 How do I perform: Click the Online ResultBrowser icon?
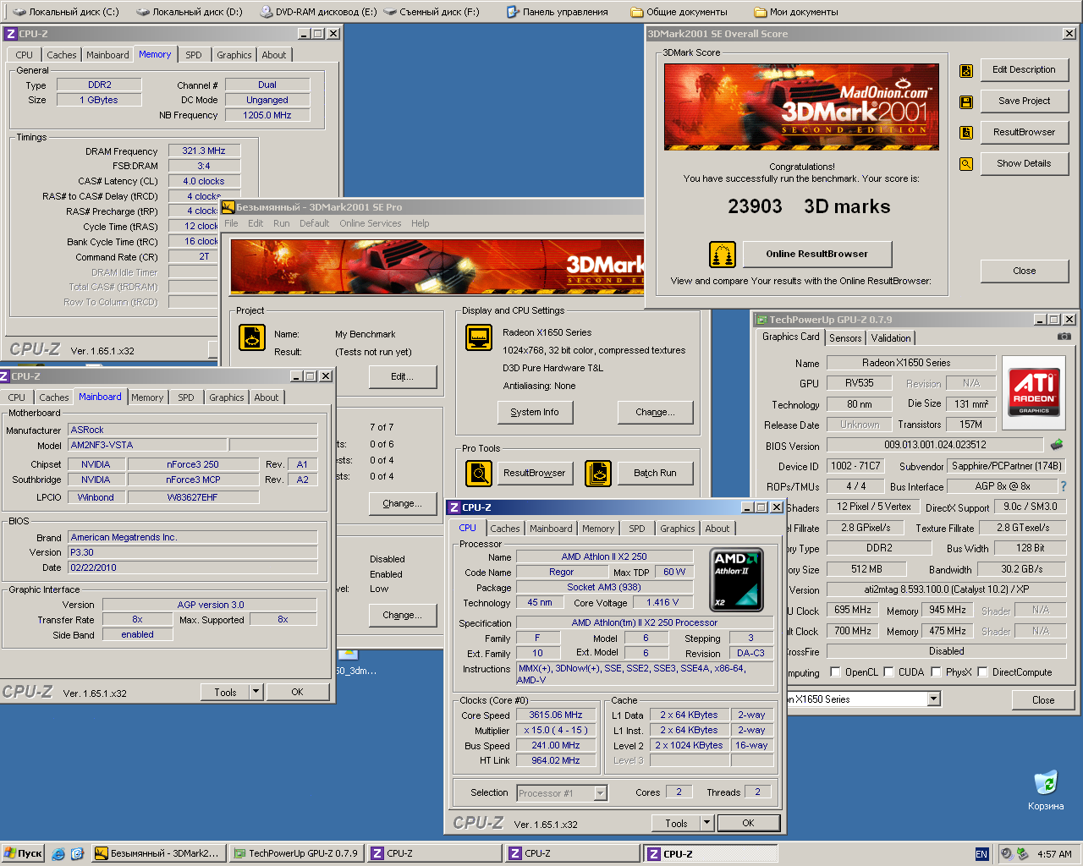[722, 255]
